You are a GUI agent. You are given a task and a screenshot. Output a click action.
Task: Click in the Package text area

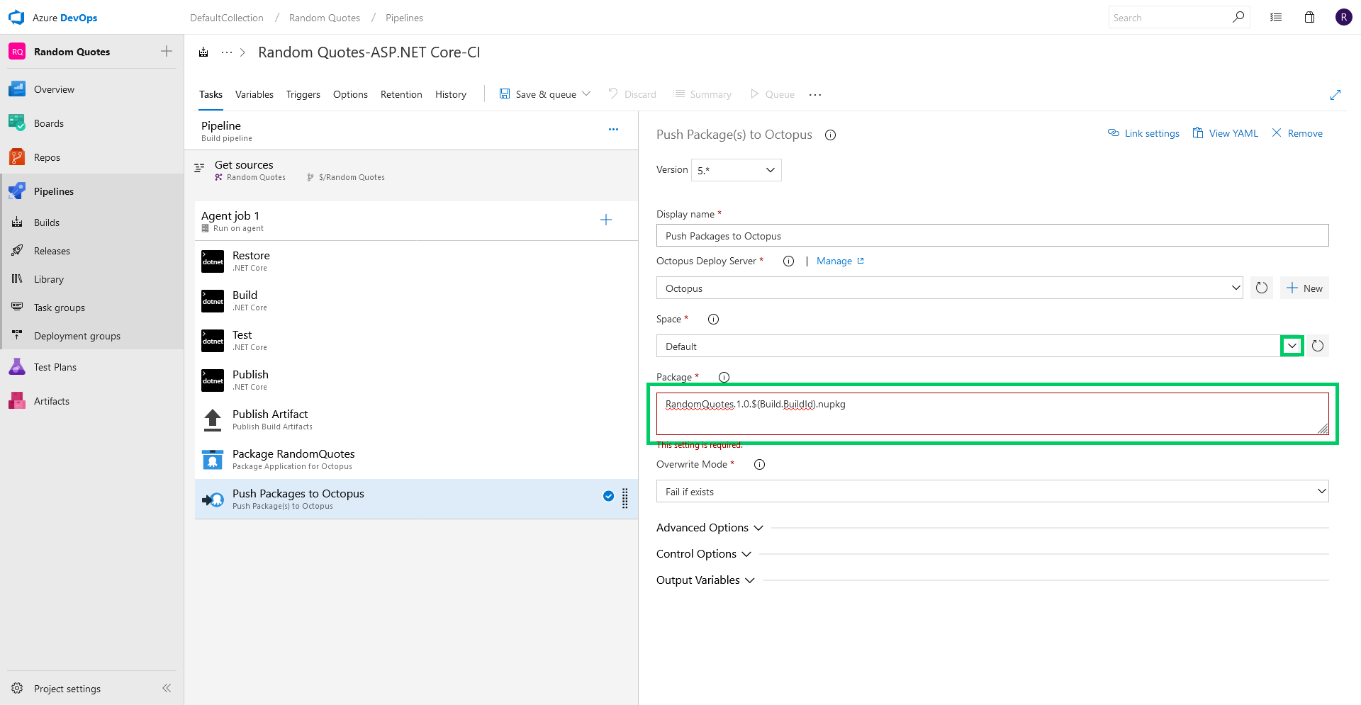[x=992, y=414]
